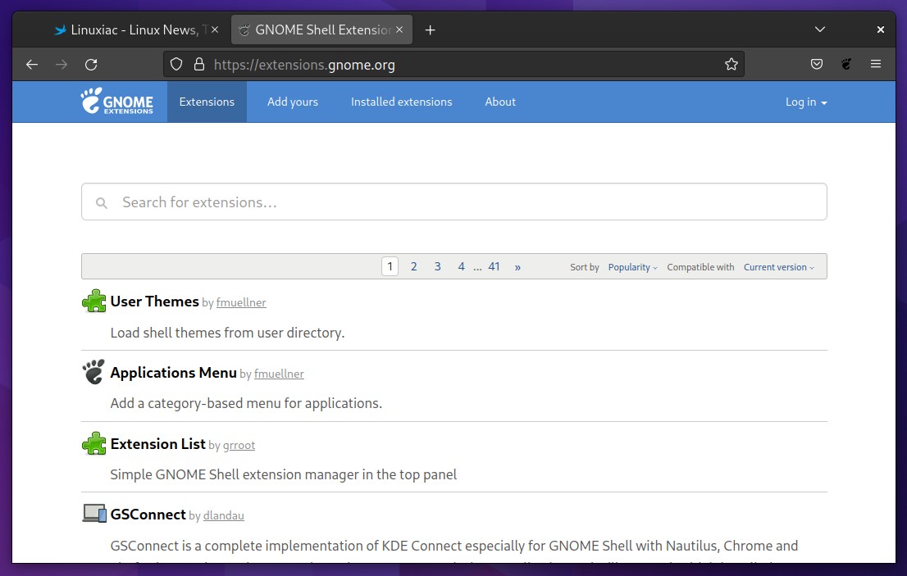Screen dimensions: 907x576
Task: Select page 1 in pagination
Action: coord(390,266)
